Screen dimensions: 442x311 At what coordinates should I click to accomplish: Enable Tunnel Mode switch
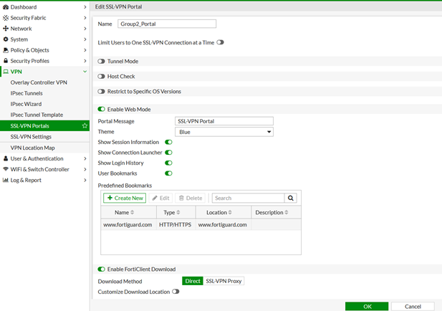point(101,61)
